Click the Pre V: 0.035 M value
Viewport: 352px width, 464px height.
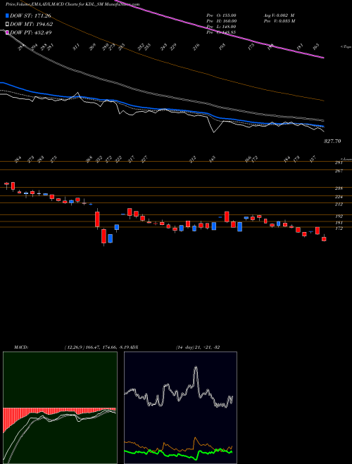[279, 21]
